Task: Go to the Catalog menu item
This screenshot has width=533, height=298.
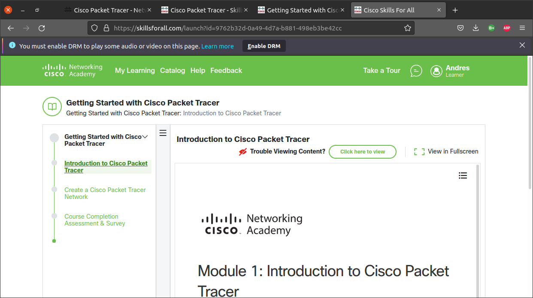Action: pos(173,71)
